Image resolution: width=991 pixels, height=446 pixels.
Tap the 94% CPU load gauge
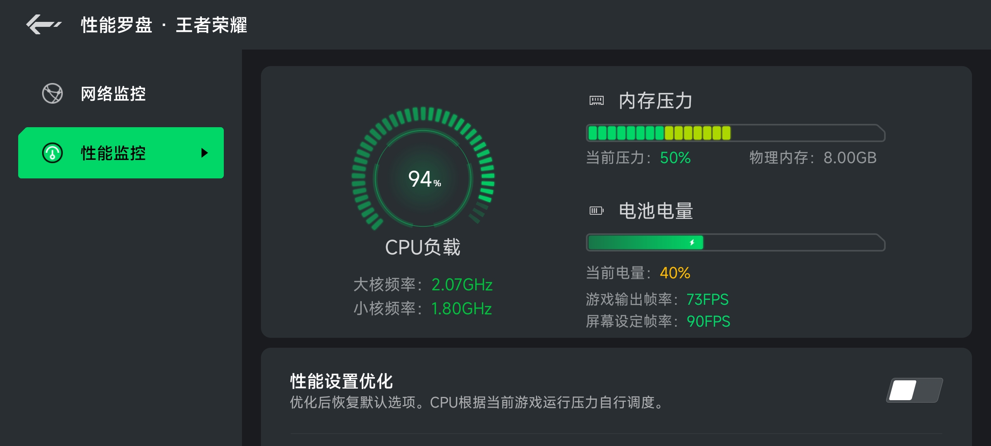423,169
